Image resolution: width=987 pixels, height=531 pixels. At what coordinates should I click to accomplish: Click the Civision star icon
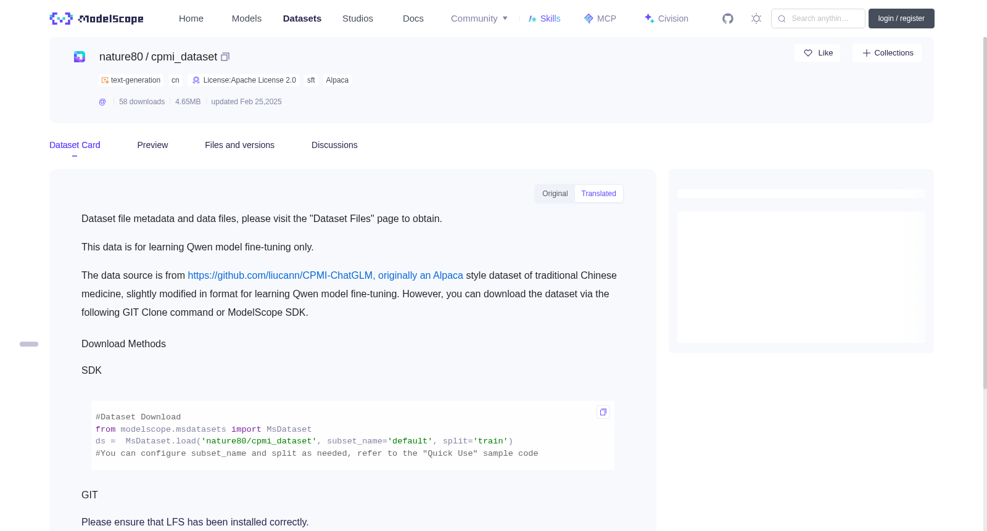click(649, 19)
